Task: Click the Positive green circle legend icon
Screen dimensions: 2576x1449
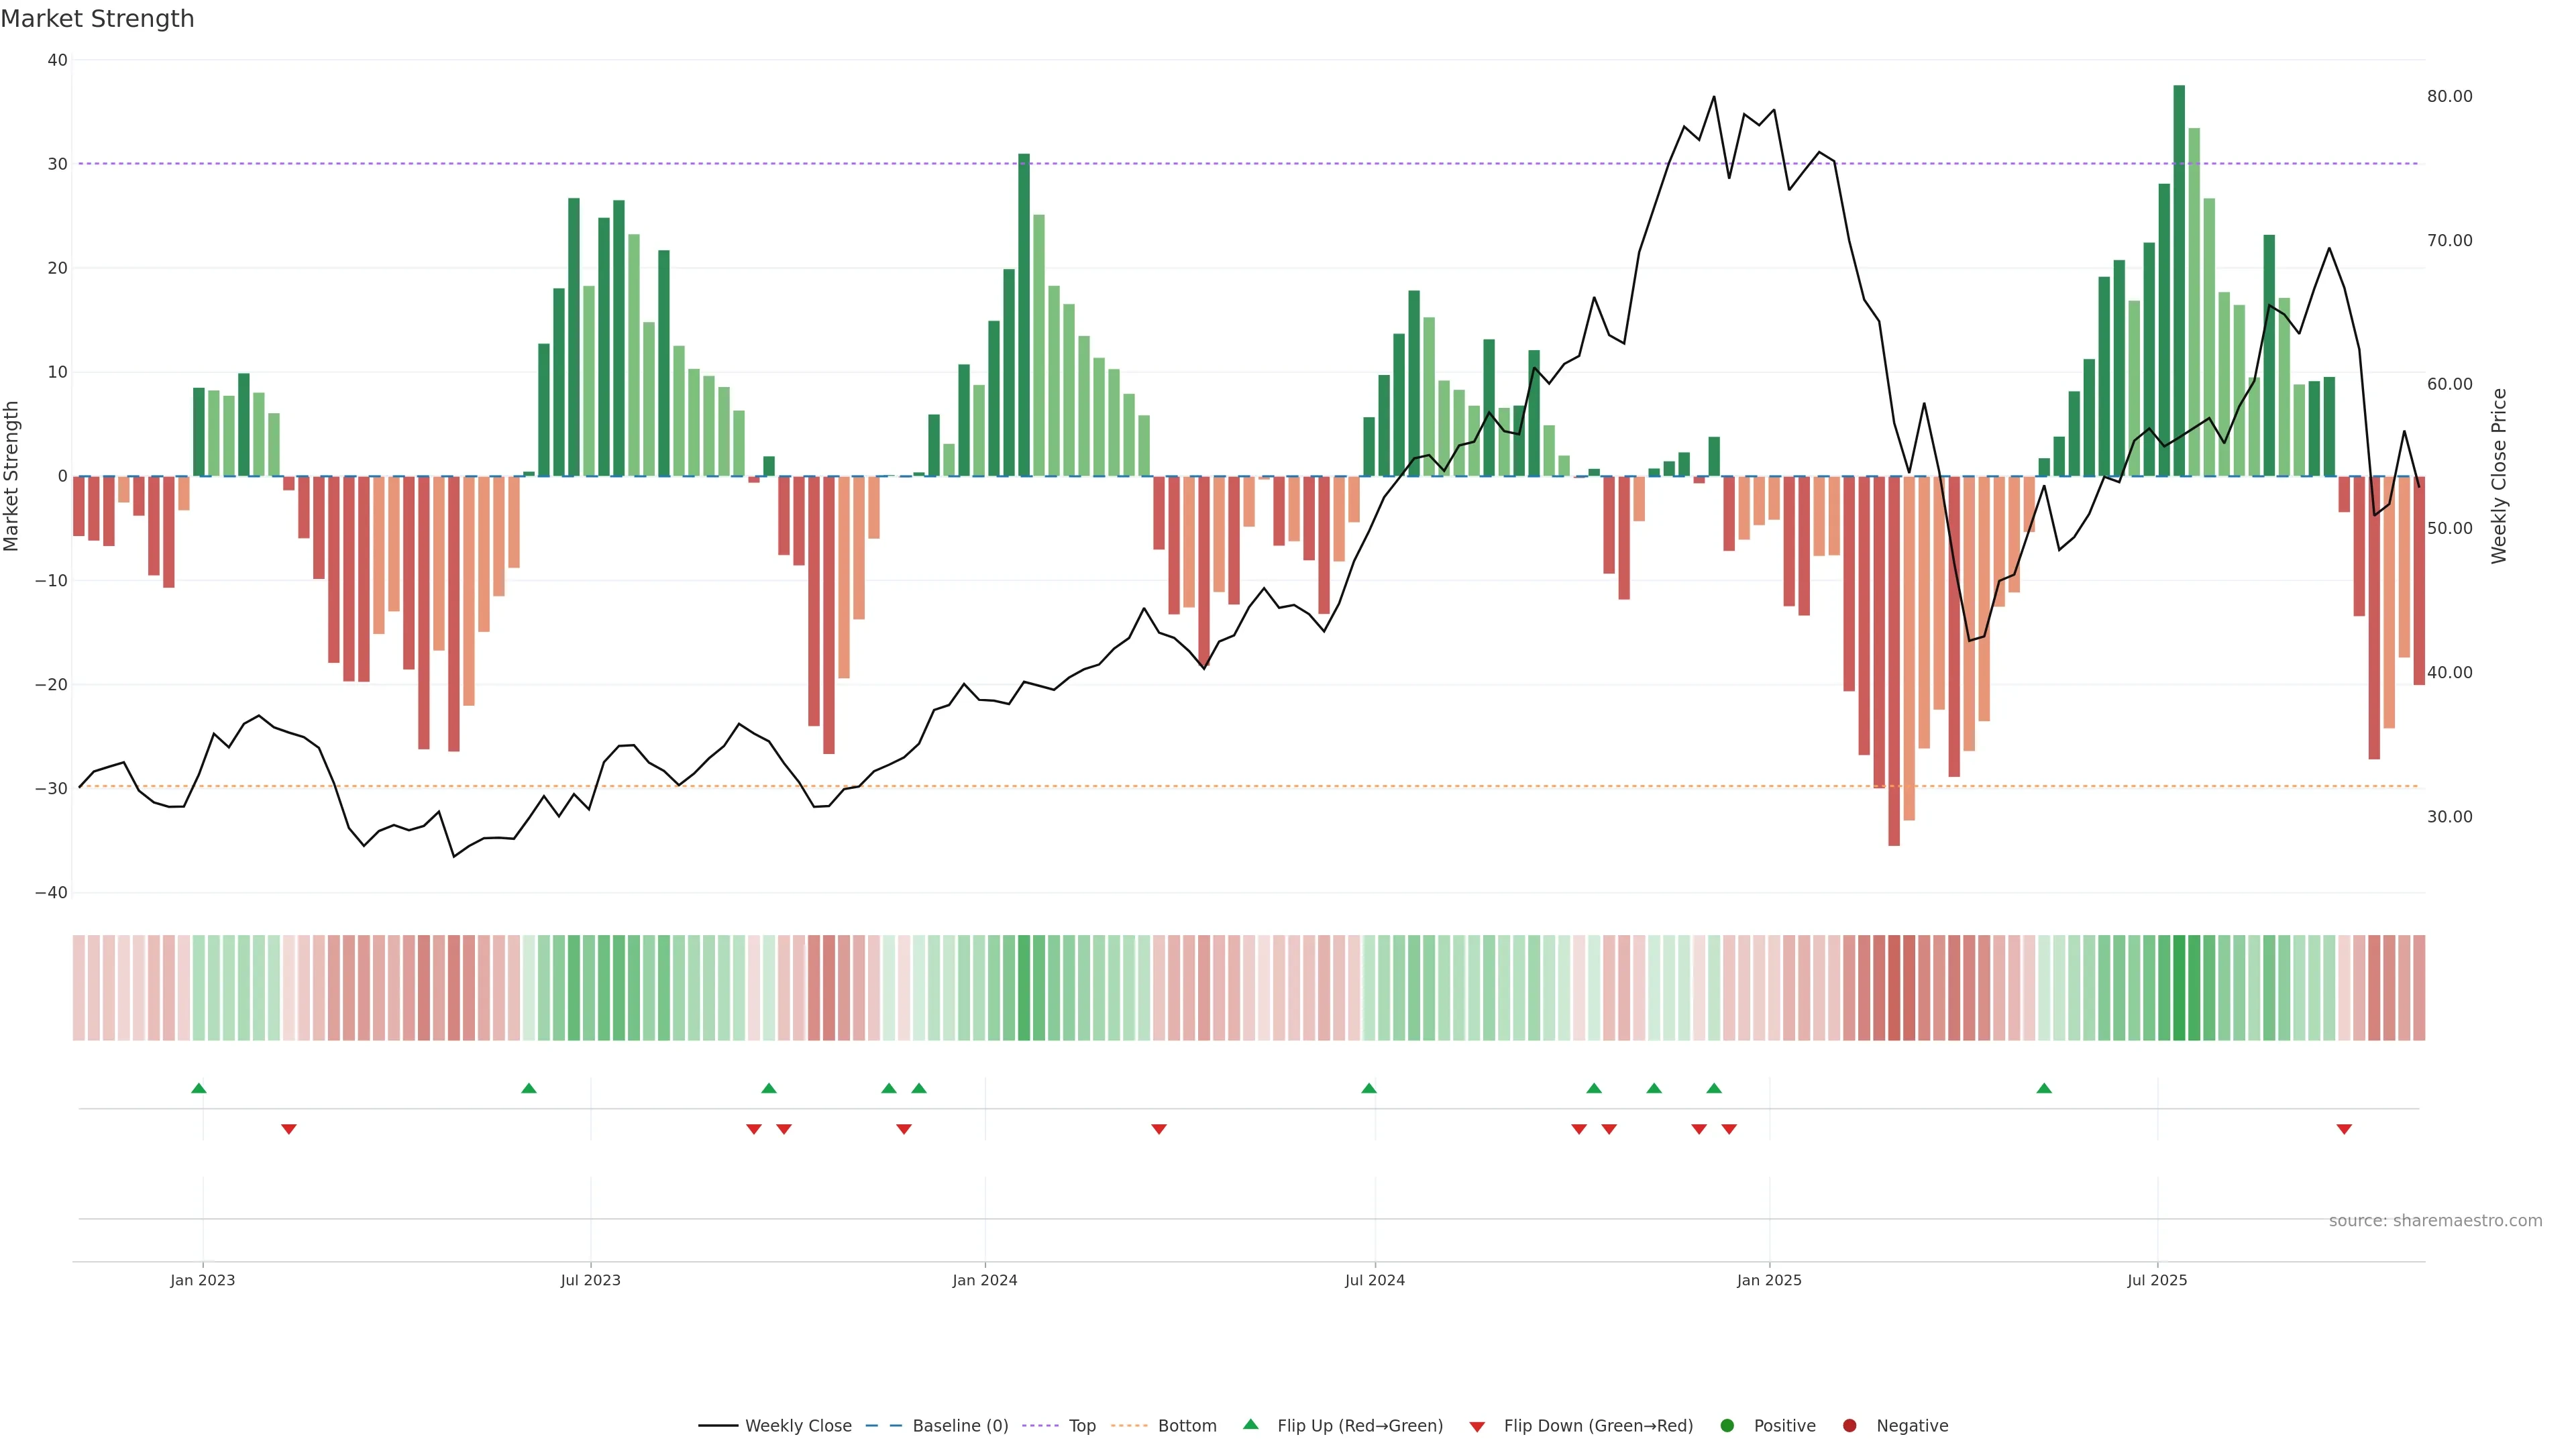Action: [1727, 1426]
